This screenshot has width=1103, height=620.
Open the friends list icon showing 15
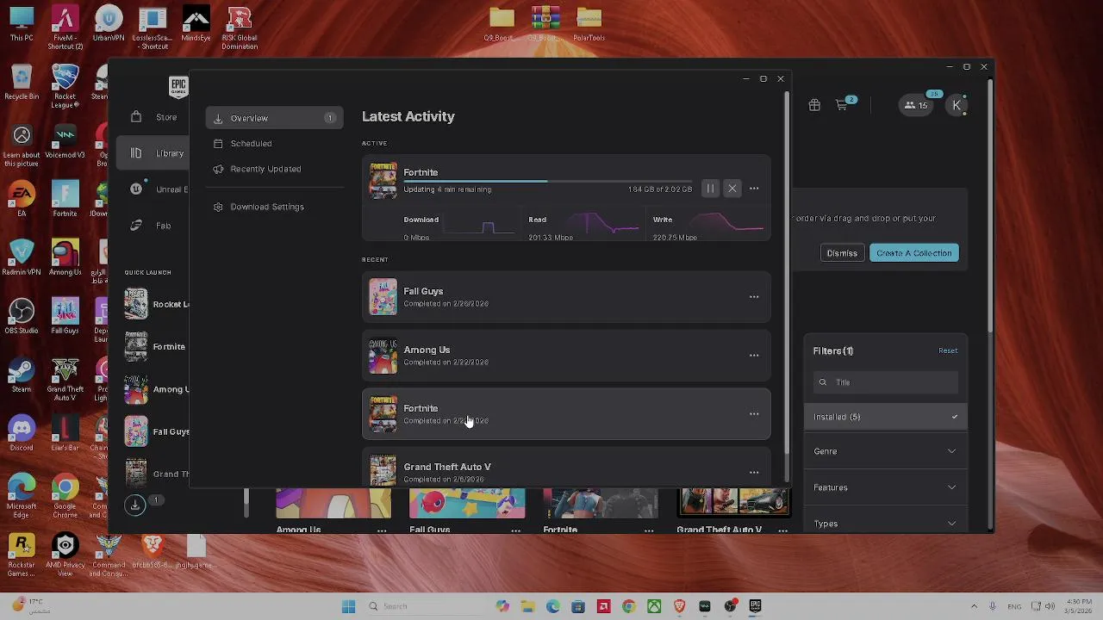pos(916,106)
